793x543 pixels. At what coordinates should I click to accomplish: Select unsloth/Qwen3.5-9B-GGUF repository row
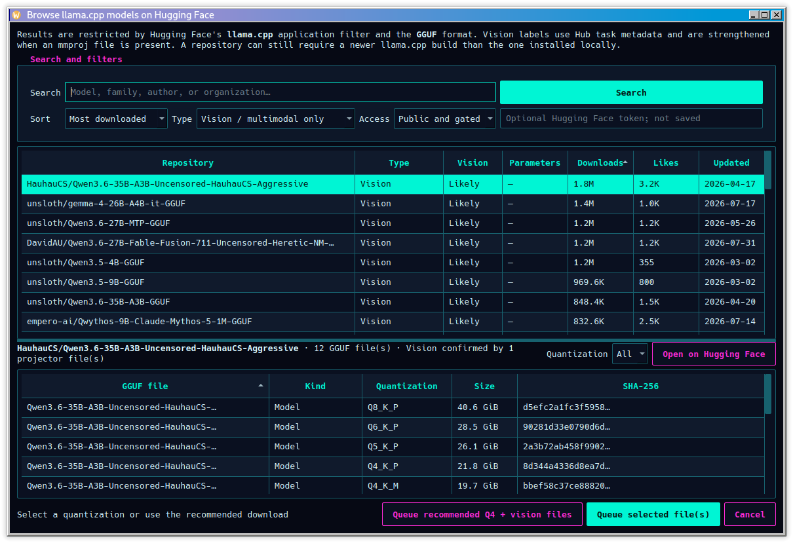pyautogui.click(x=393, y=282)
